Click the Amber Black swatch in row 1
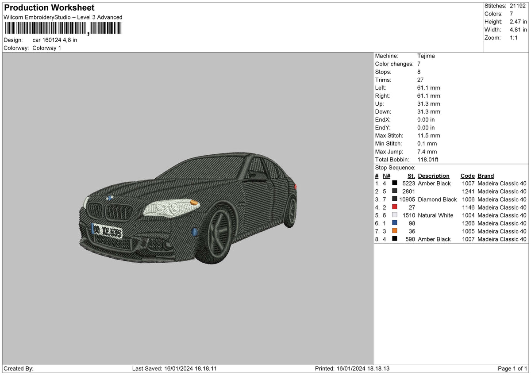This screenshot has height=375, width=531. click(x=395, y=183)
